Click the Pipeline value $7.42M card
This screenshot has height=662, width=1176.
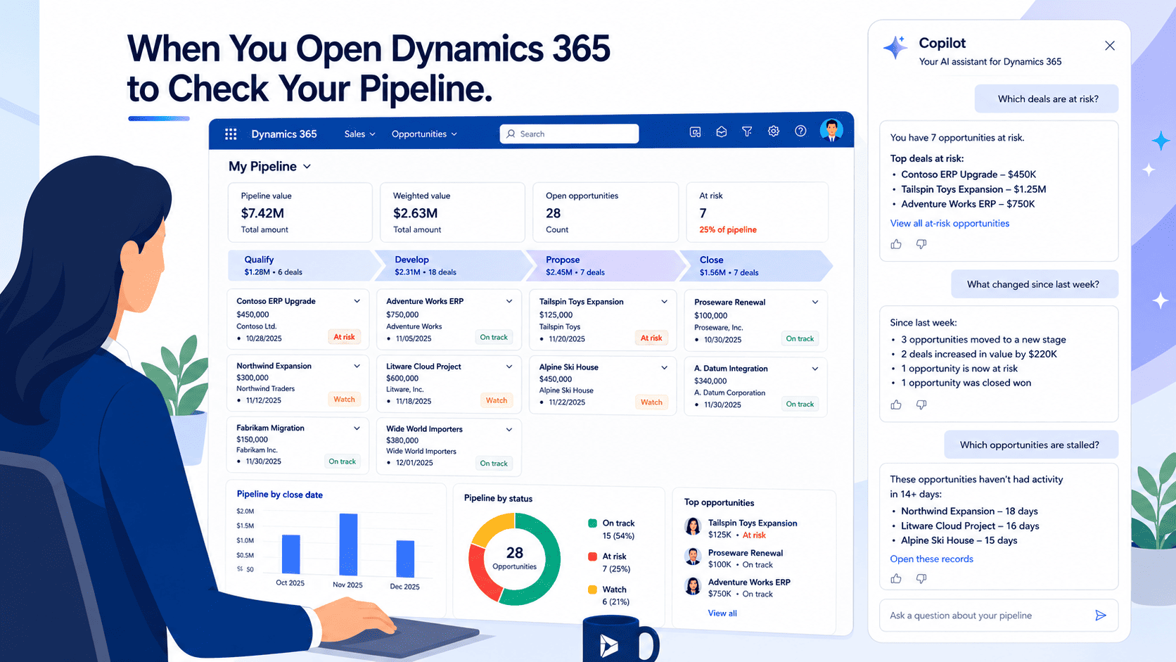tap(300, 212)
